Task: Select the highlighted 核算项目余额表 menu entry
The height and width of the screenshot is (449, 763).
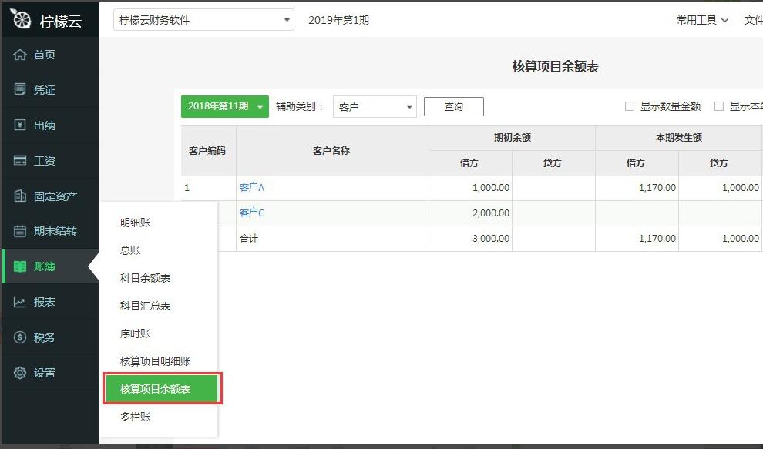Action: (162, 389)
